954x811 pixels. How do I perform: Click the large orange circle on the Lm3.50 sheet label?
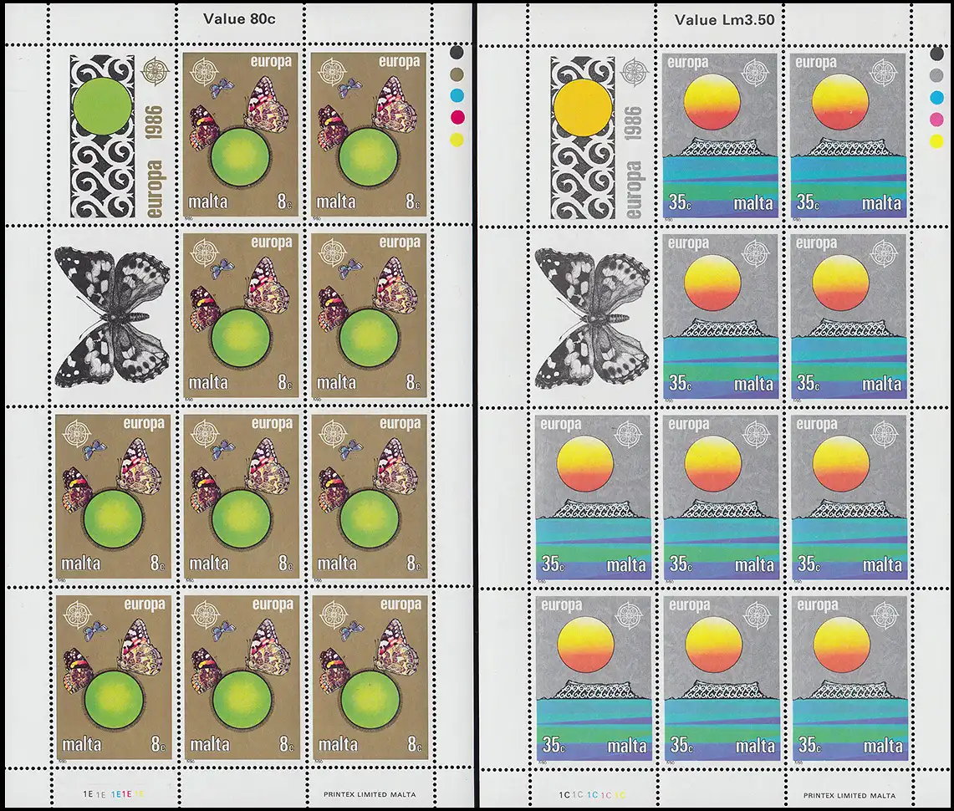pos(584,107)
